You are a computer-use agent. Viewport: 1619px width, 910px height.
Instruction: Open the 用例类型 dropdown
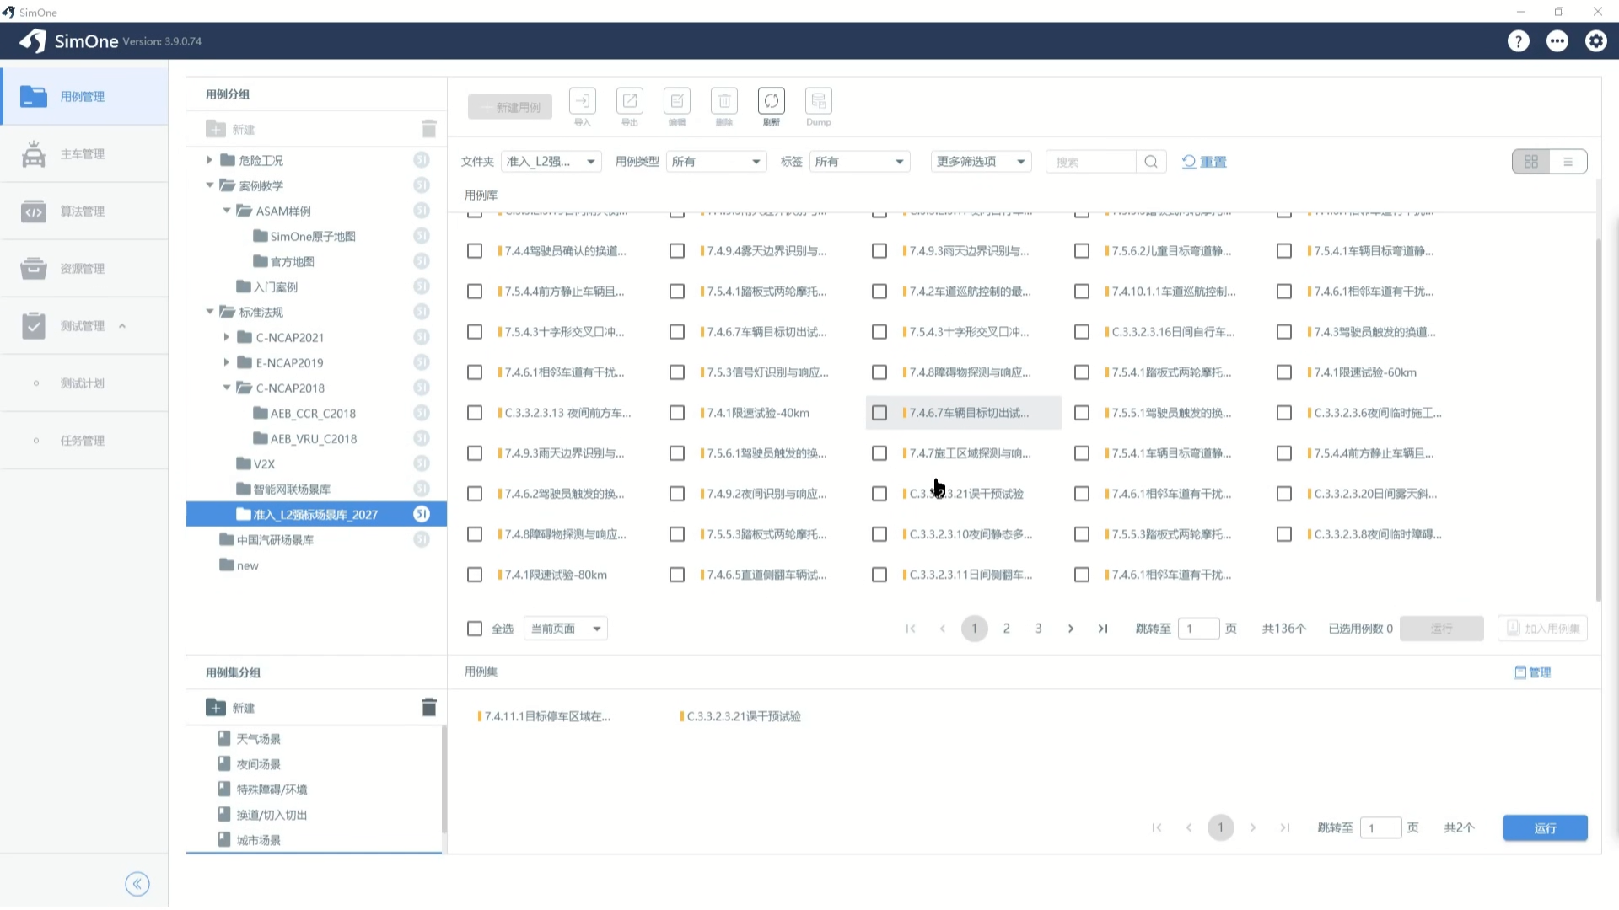click(717, 162)
